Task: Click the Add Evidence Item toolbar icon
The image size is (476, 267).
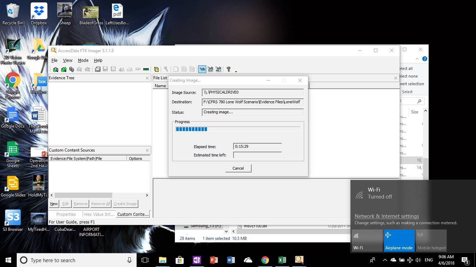Action: (56, 69)
